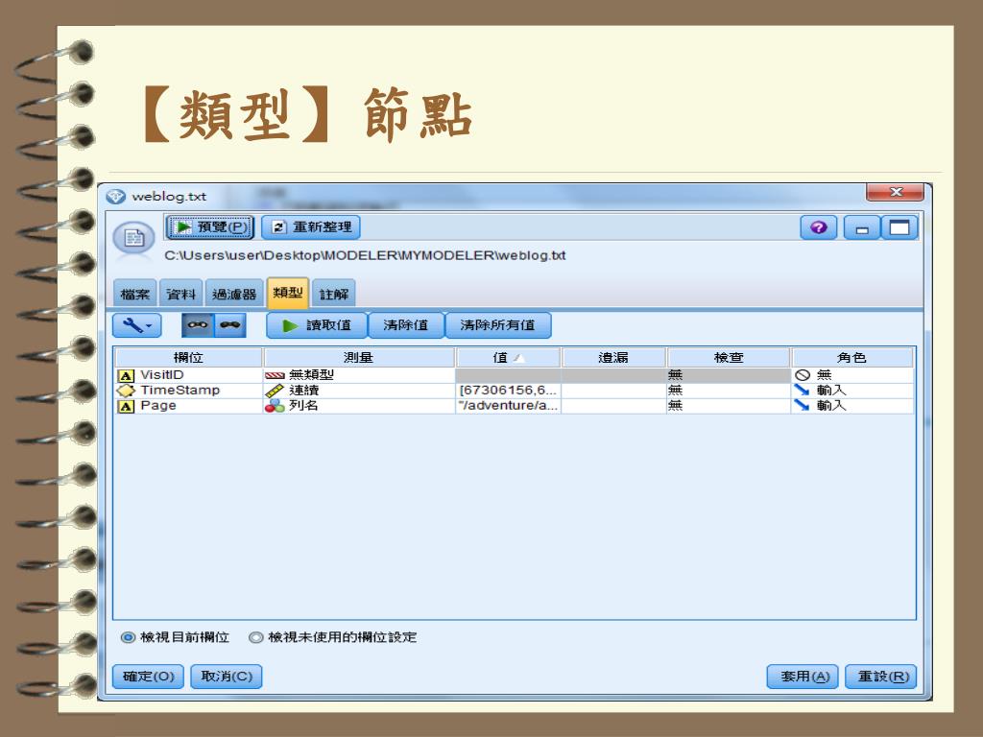Click the input arrow icon for Page
The width and height of the screenshot is (983, 737).
coord(802,405)
